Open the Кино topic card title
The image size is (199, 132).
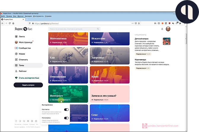click(x=95, y=77)
